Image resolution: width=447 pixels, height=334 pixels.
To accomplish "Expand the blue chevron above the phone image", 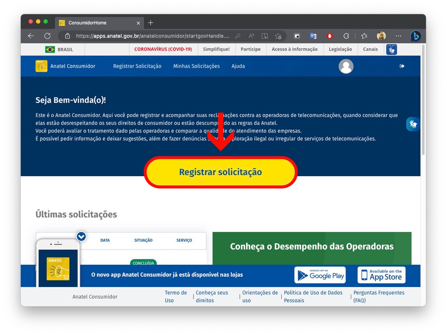I will [81, 237].
